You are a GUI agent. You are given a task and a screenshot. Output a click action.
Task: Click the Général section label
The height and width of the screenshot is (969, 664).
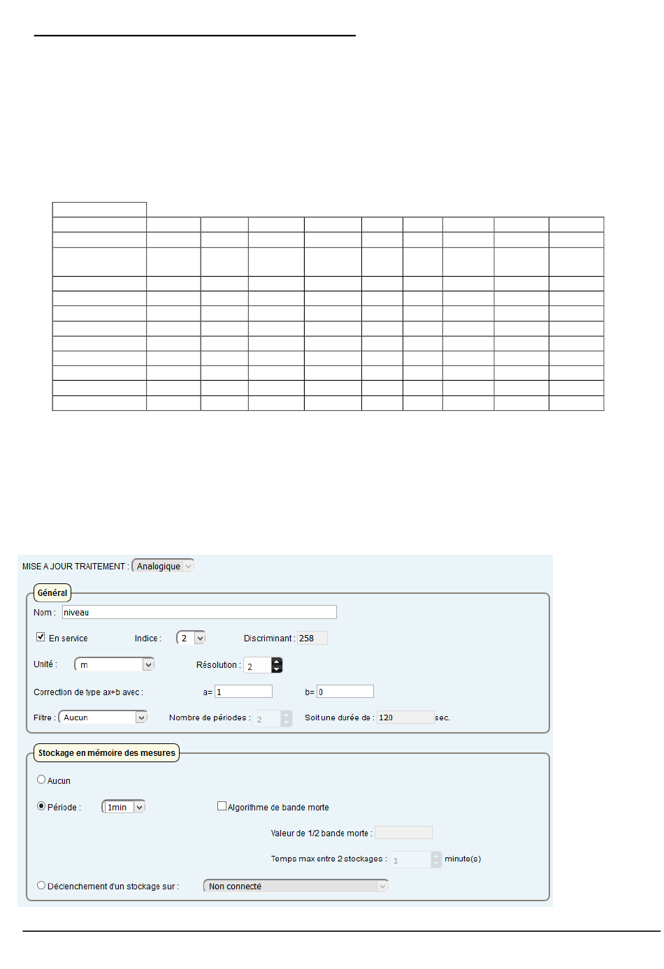(52, 593)
